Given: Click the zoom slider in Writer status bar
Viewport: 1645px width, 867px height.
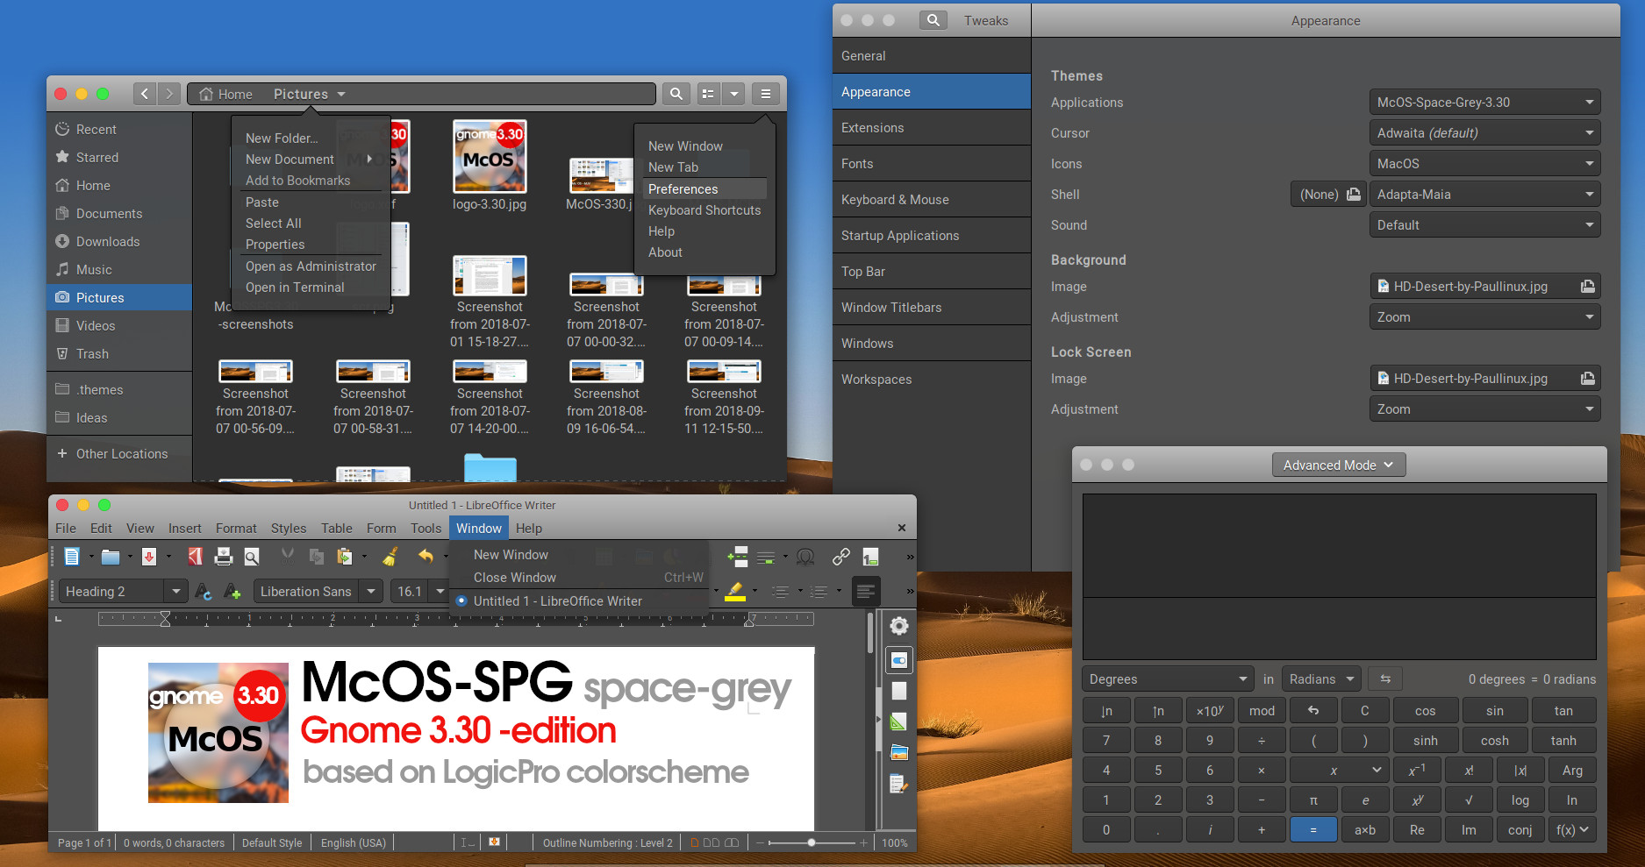Looking at the screenshot, I should click(812, 843).
